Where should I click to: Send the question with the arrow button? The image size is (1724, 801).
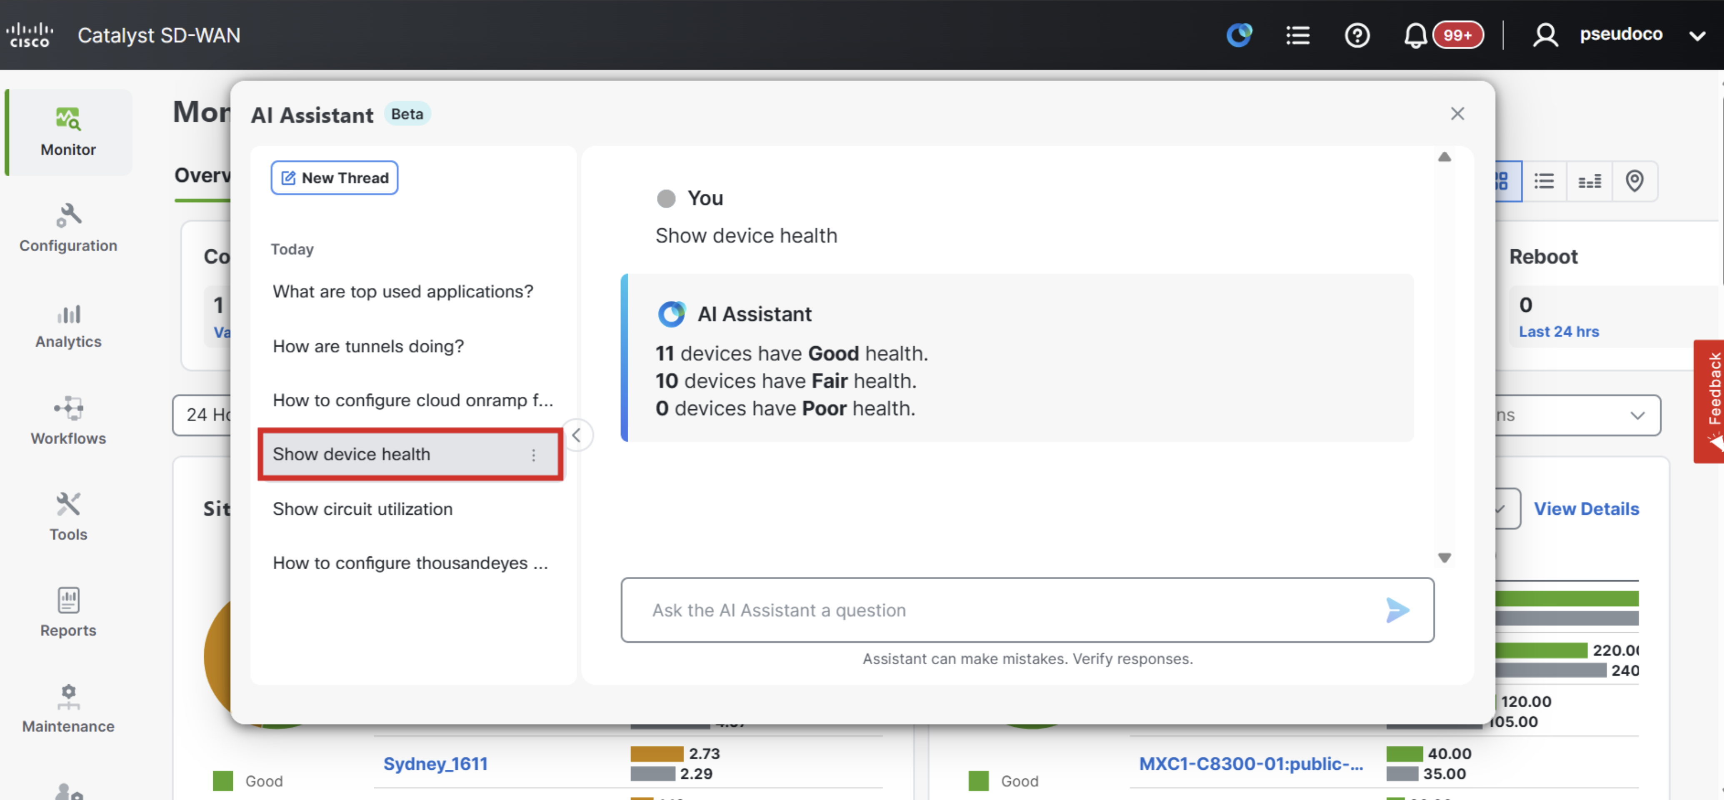point(1397,611)
